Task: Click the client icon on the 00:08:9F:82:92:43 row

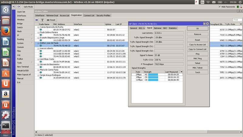Action: [41, 67]
